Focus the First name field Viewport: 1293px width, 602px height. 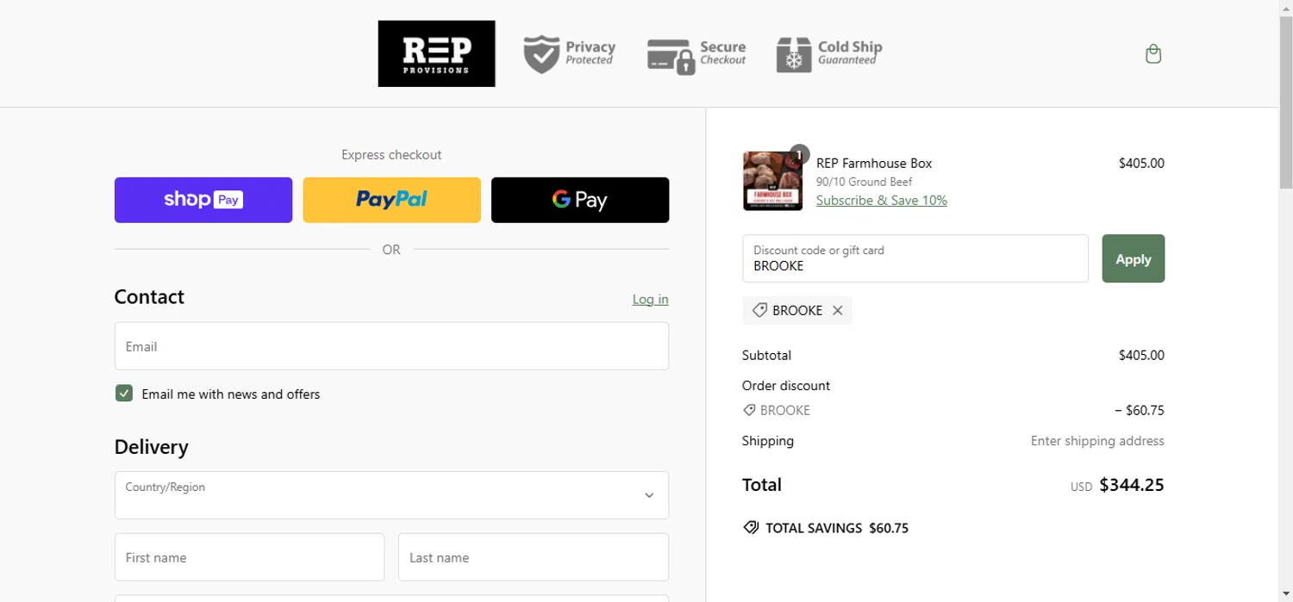click(249, 557)
